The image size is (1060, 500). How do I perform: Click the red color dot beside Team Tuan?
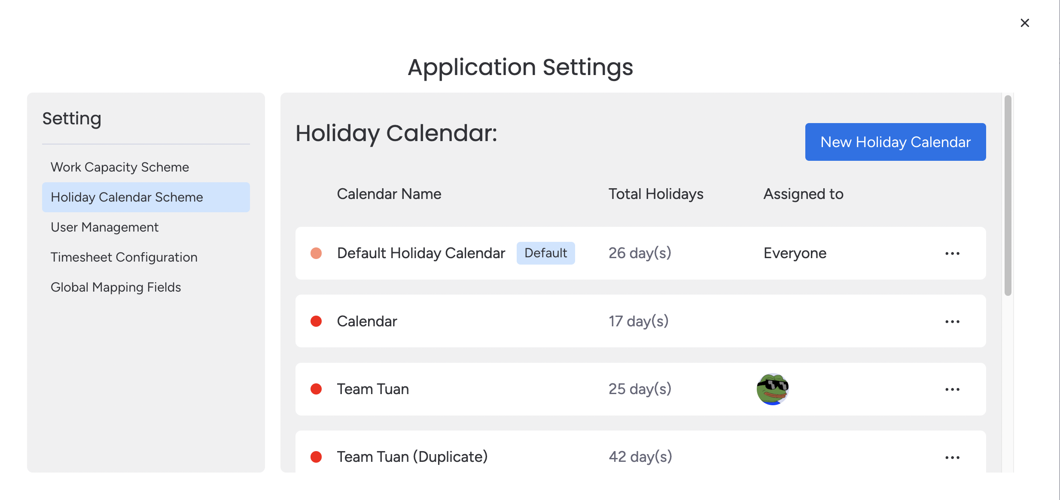pyautogui.click(x=316, y=389)
